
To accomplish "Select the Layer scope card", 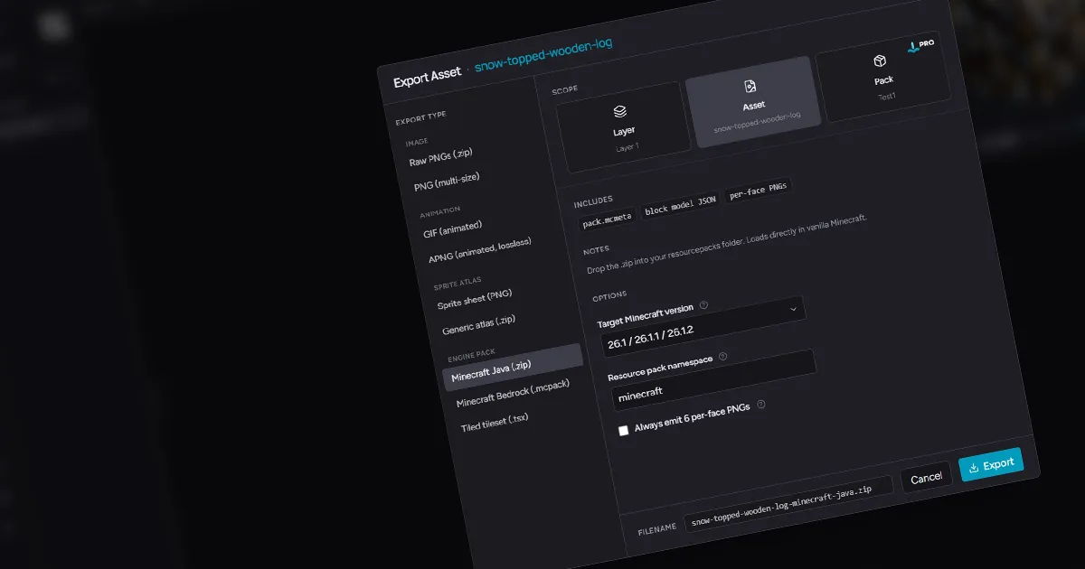I will (622, 127).
